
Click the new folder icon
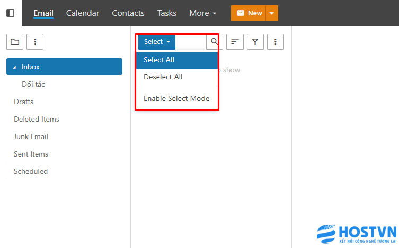14,42
